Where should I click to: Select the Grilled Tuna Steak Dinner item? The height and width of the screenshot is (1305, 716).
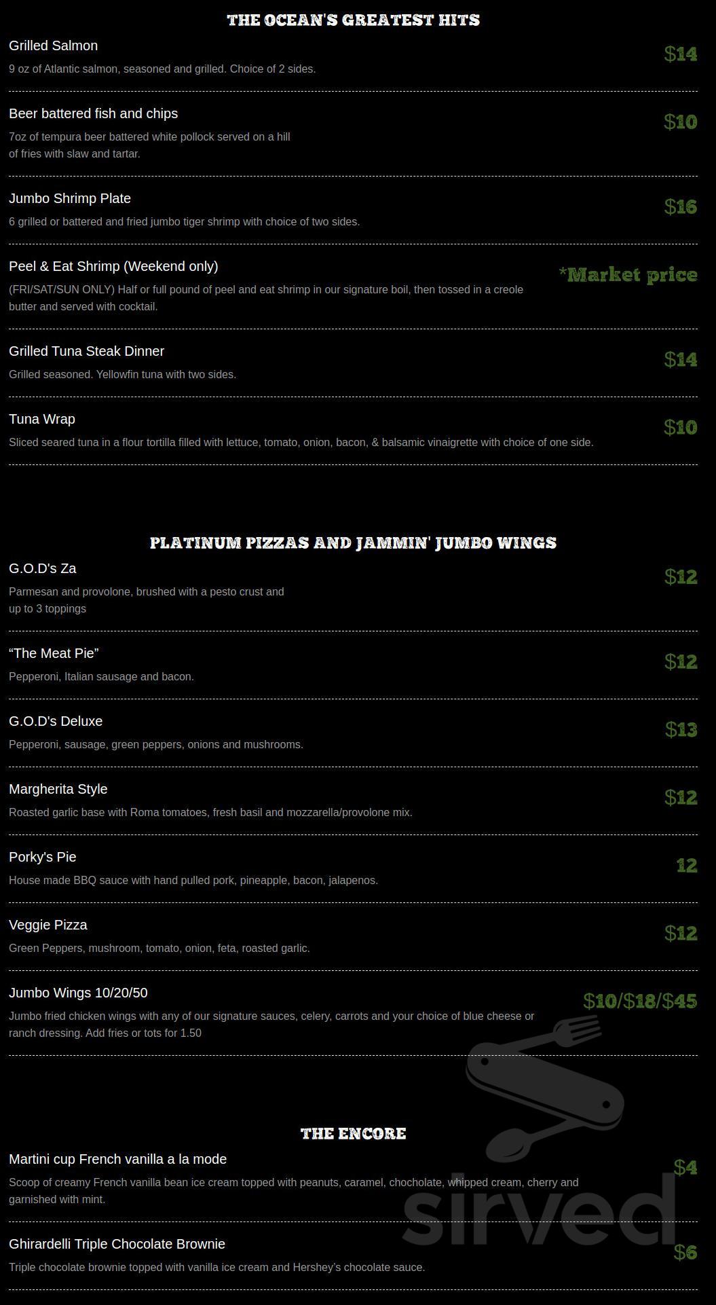pos(86,351)
